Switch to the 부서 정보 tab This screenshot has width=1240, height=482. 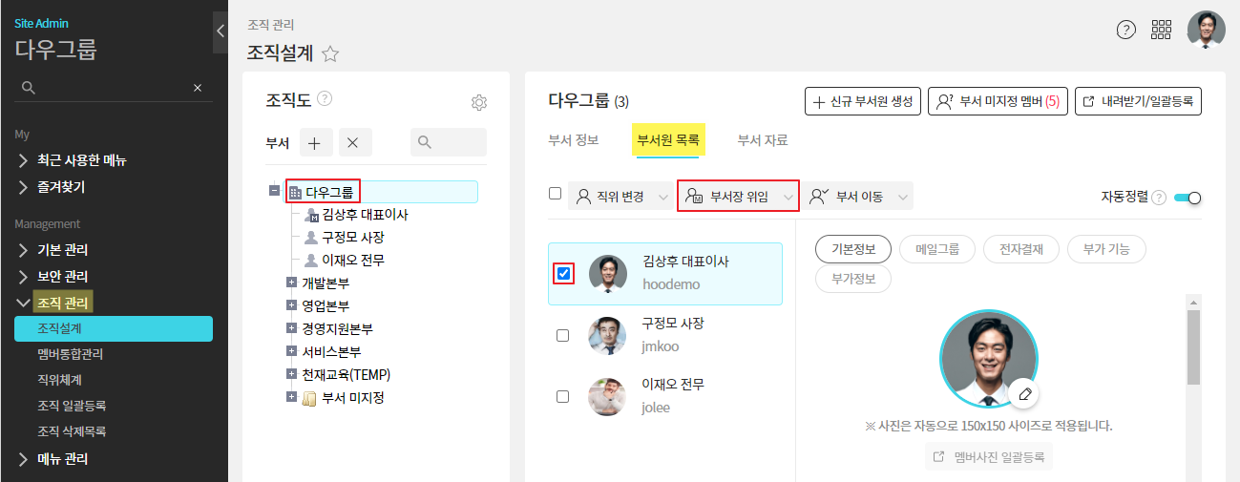click(x=574, y=140)
